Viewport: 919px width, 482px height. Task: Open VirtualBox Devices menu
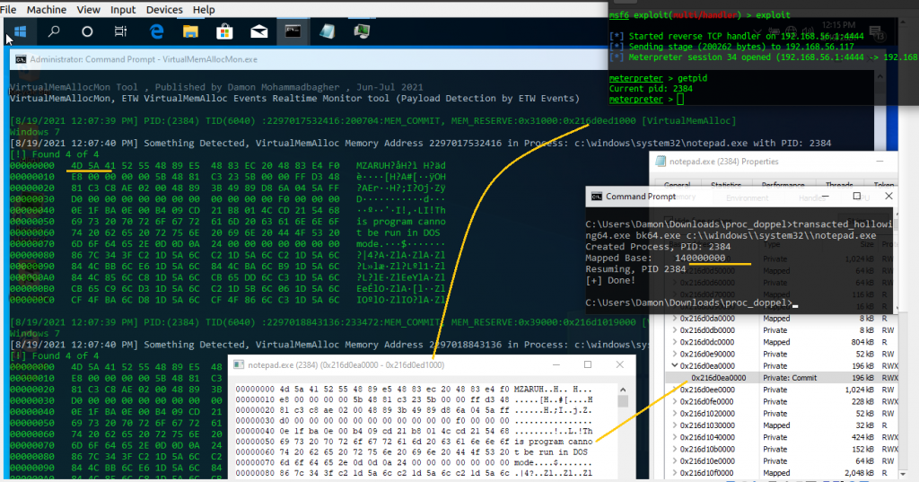pyautogui.click(x=164, y=9)
